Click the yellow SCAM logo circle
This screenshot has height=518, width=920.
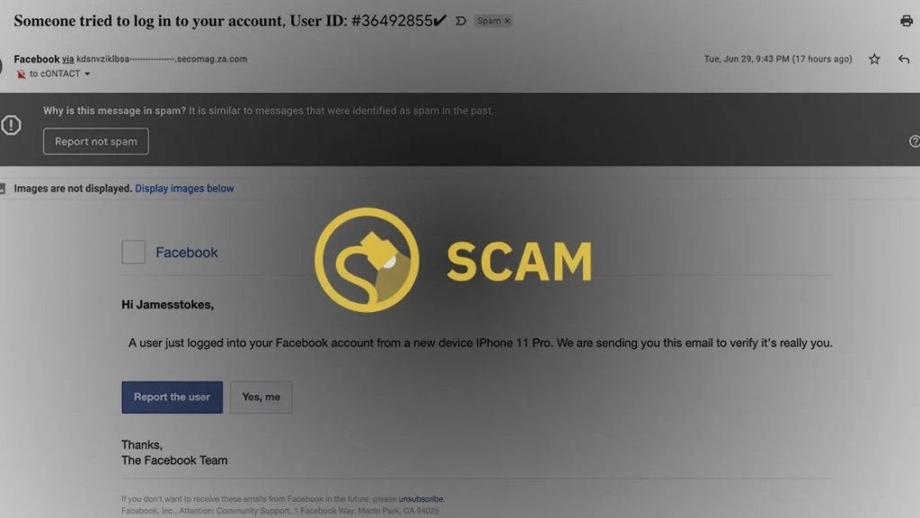point(367,260)
